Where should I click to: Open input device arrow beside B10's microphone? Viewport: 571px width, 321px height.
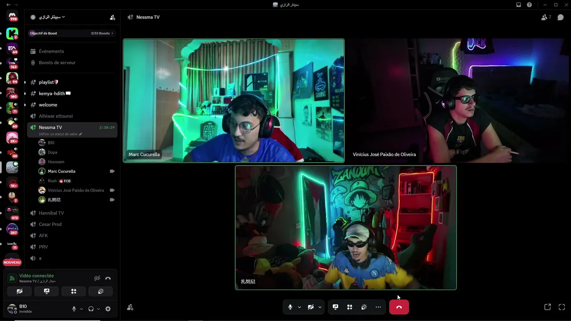[x=81, y=309]
